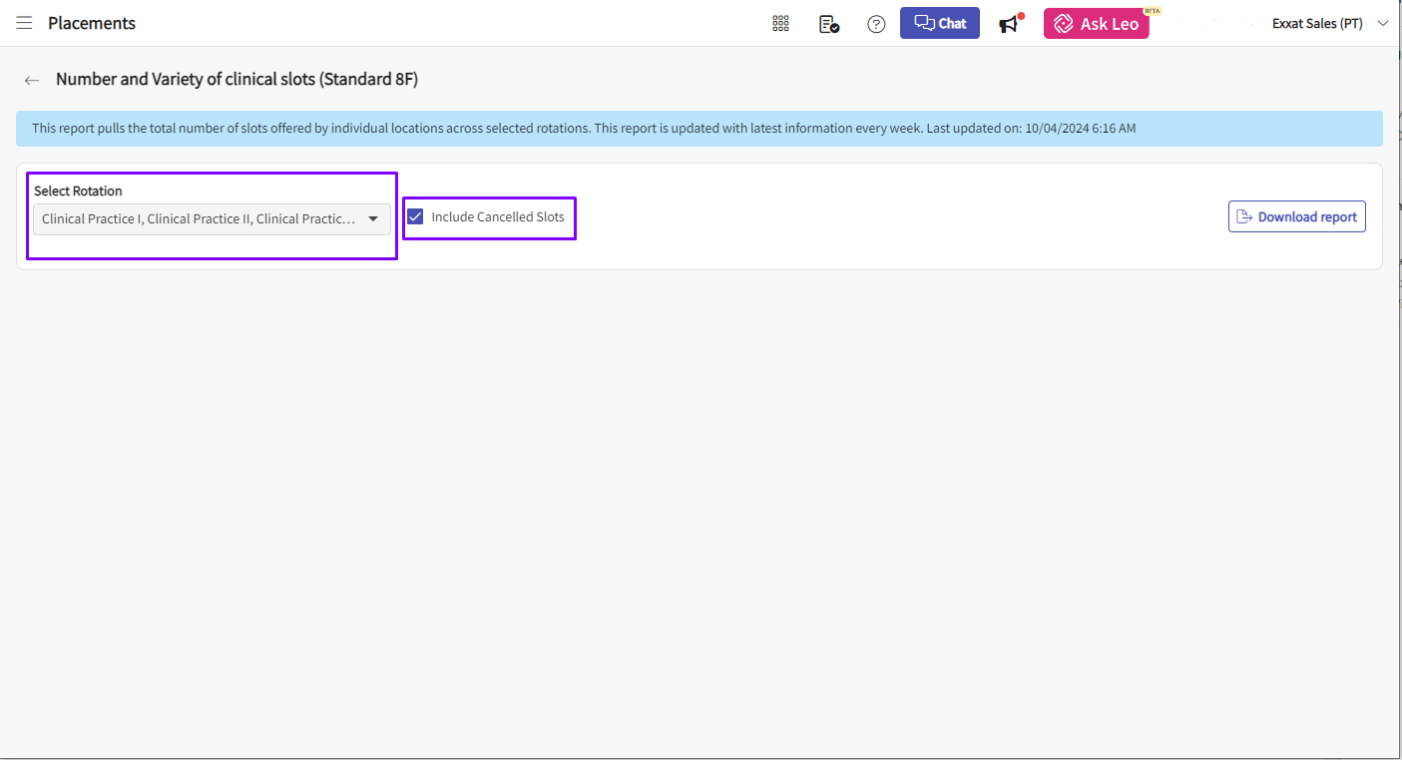Open the Exxat Sales (PT) account menu
This screenshot has width=1402, height=760.
[x=1317, y=24]
